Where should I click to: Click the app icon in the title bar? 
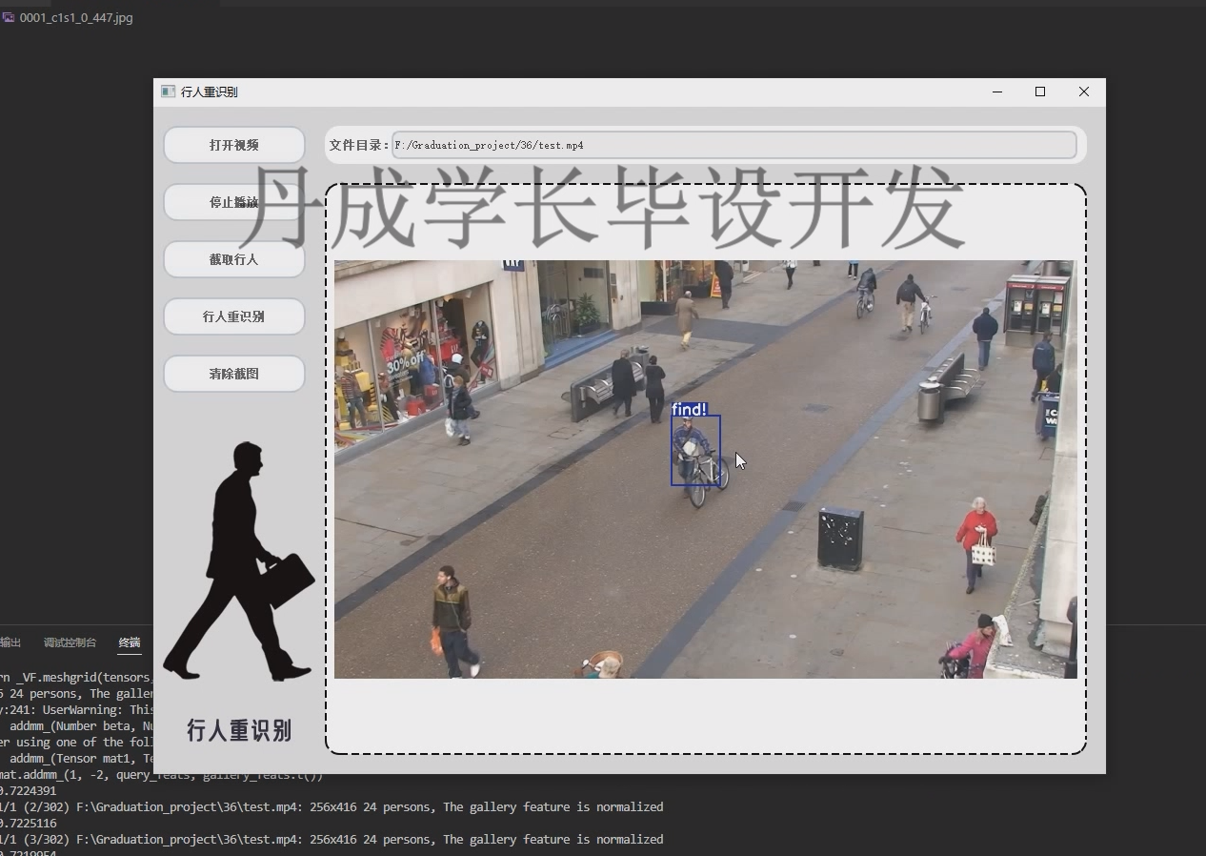pos(168,92)
